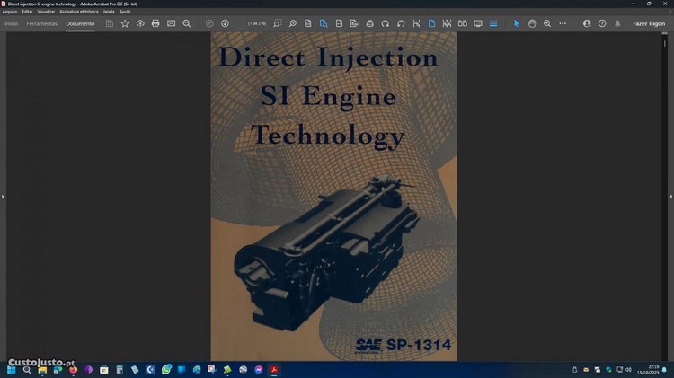This screenshot has height=378, width=674.
Task: Switch to the Início tab
Action: point(11,23)
